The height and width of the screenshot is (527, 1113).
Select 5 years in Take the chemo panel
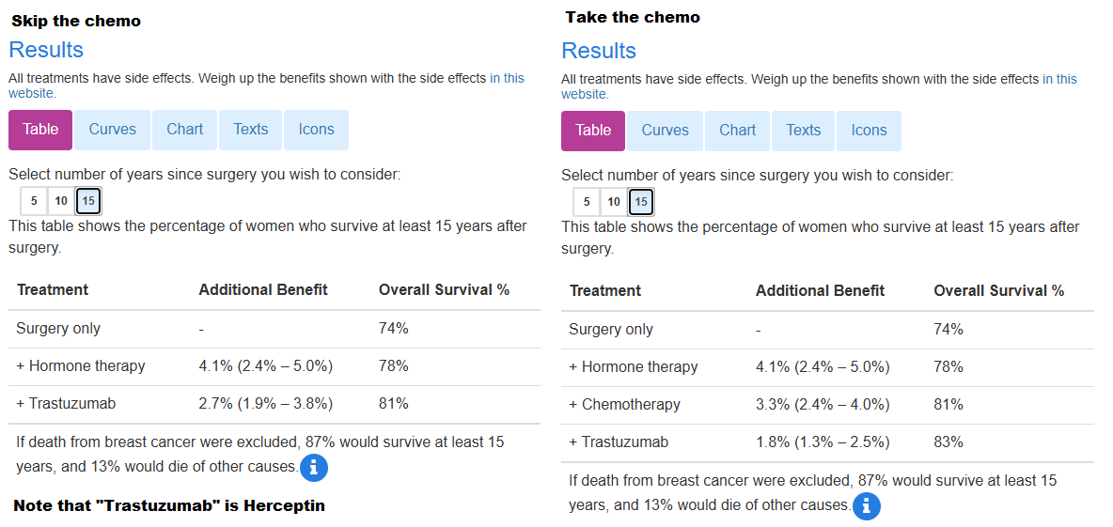point(587,202)
